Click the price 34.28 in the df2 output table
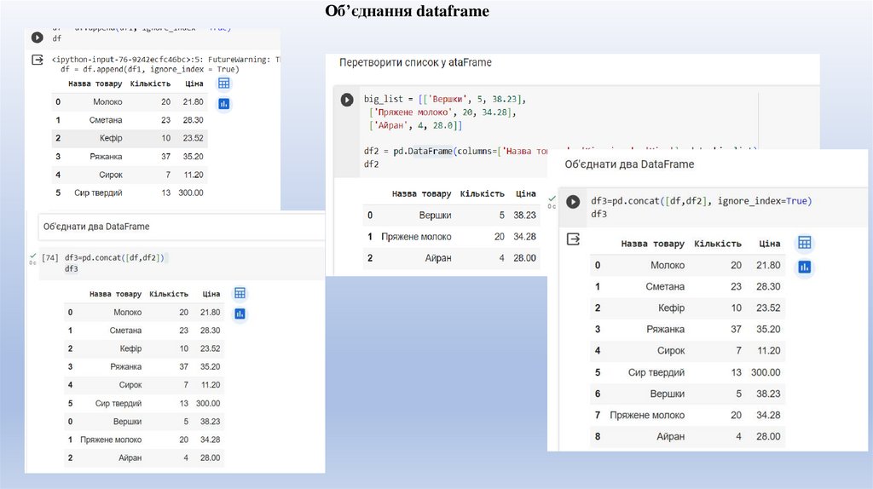Image resolution: width=873 pixels, height=489 pixels. pyautogui.click(x=524, y=237)
